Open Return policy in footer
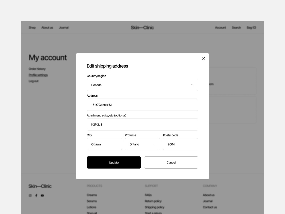This screenshot has height=214, width=285. [x=153, y=201]
